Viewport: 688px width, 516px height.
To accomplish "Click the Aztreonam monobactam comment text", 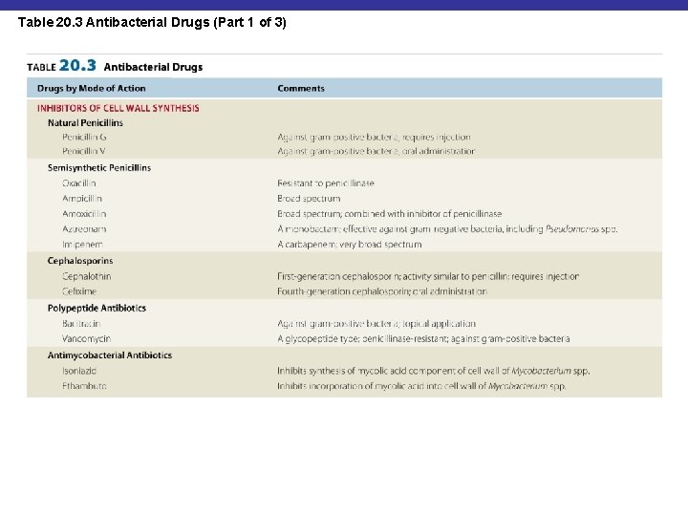I will pyautogui.click(x=447, y=229).
